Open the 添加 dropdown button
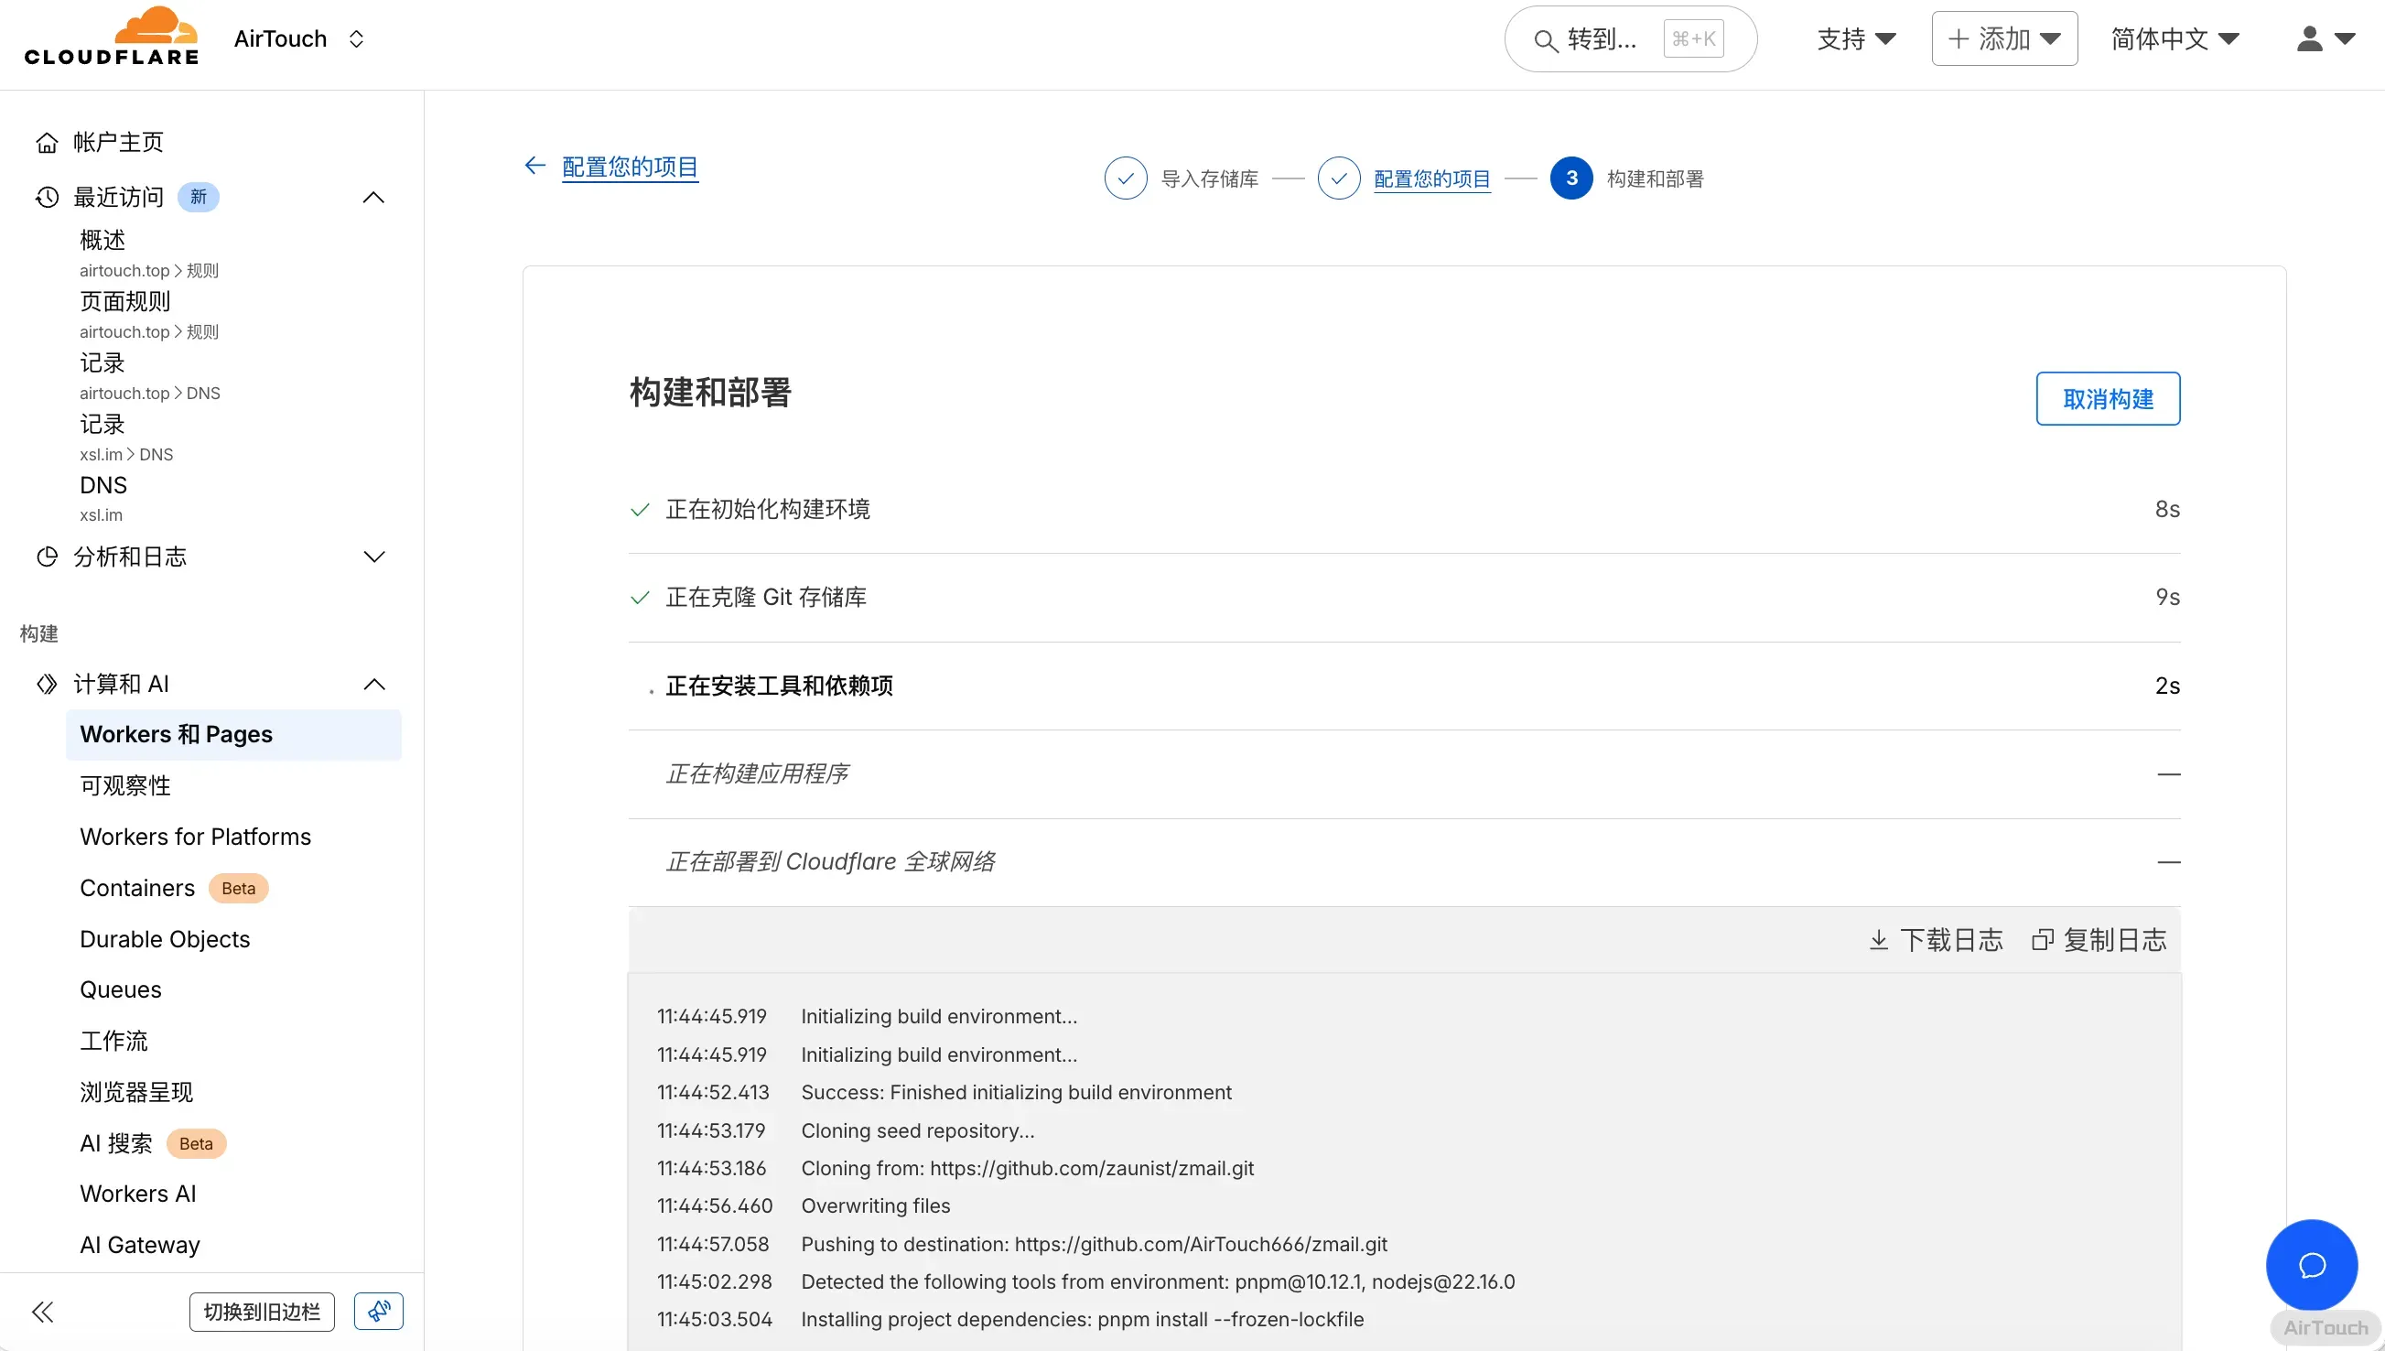The image size is (2385, 1351). 2003,39
